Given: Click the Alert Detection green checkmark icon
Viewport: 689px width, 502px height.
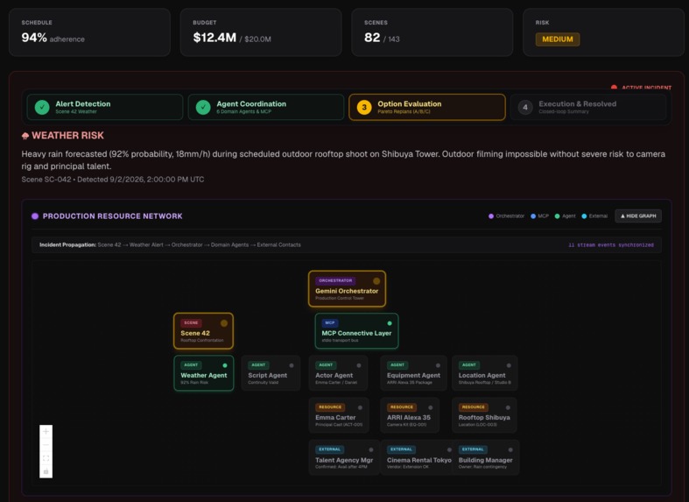Looking at the screenshot, I should pyautogui.click(x=42, y=107).
